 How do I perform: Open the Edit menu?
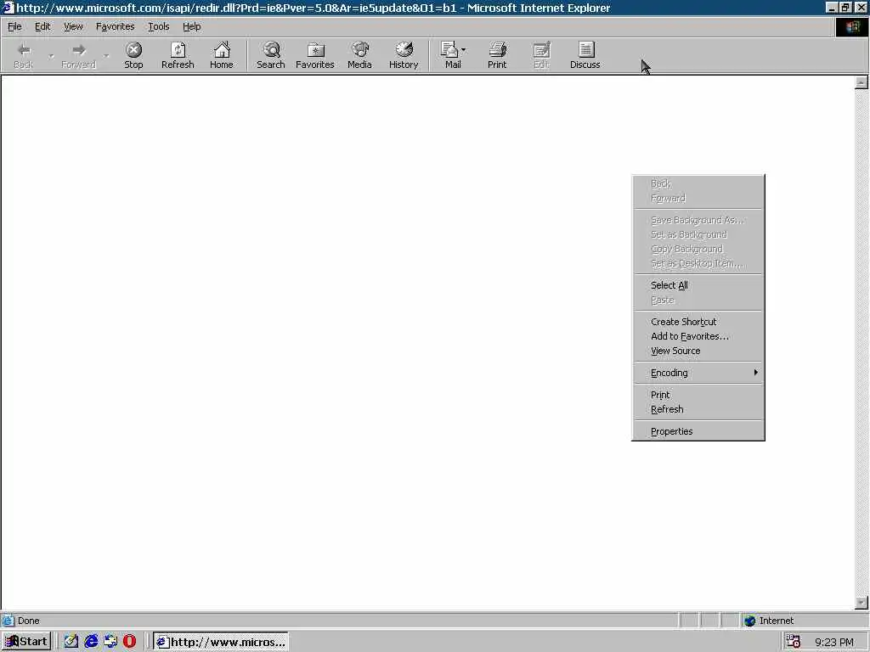point(42,26)
